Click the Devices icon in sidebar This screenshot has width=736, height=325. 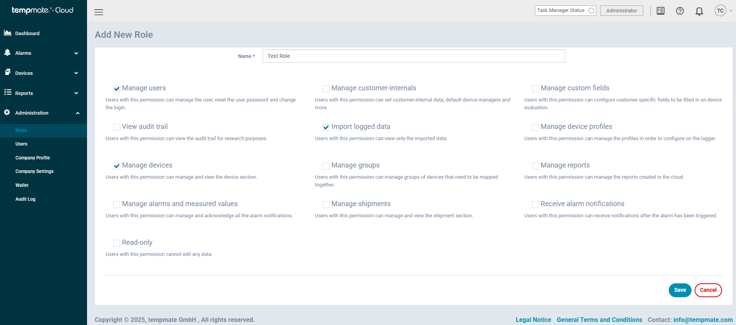coord(8,72)
